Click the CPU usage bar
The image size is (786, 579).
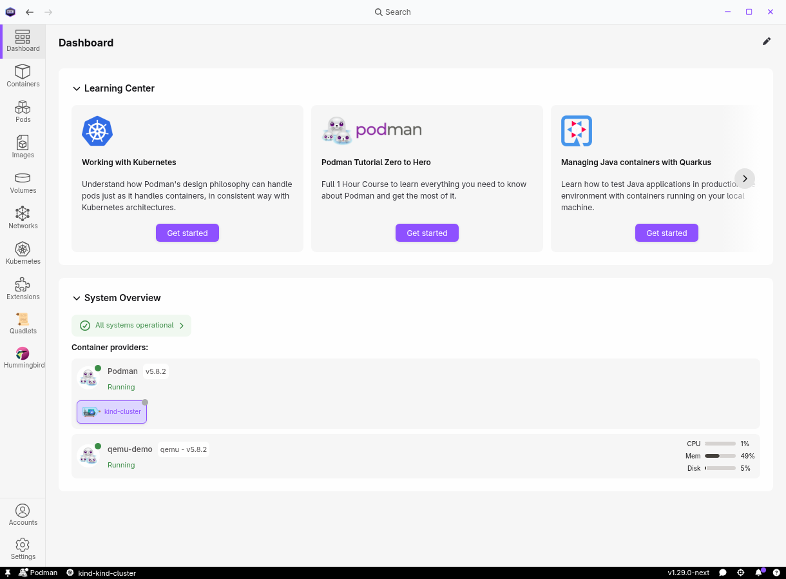(720, 444)
